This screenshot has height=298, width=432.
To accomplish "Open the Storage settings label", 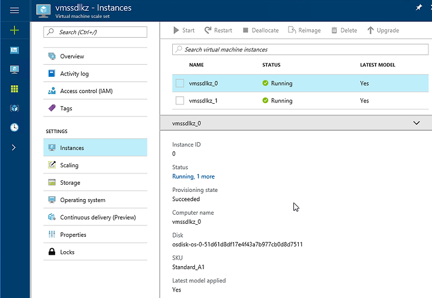I will click(70, 183).
